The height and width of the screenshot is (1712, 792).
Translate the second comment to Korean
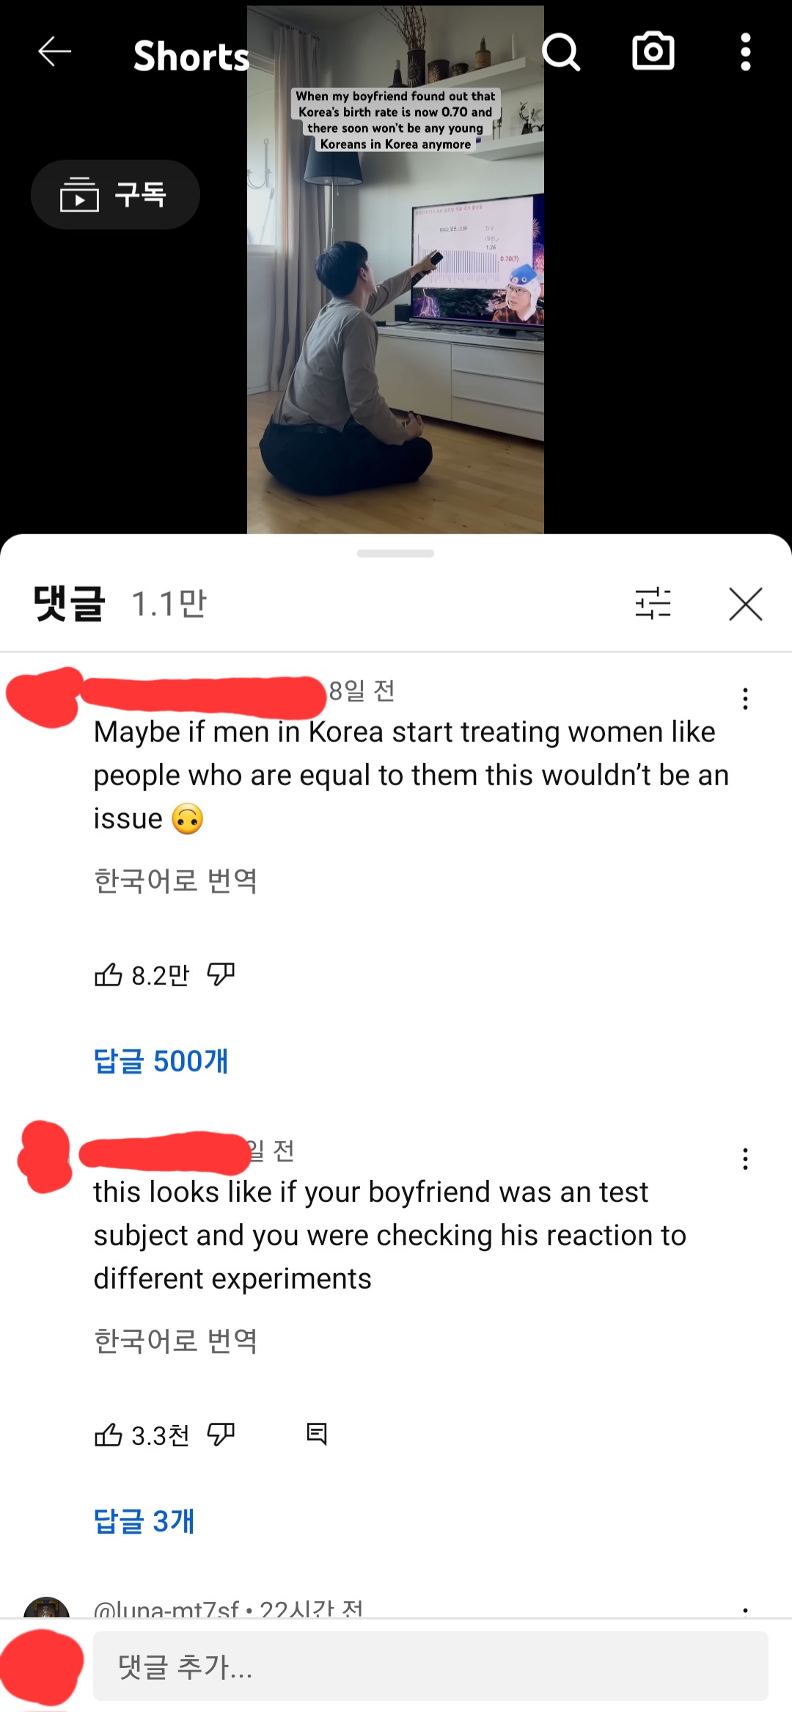[x=176, y=1341]
